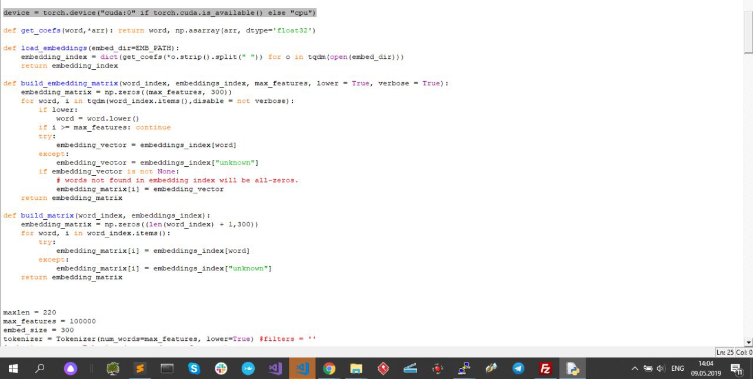The width and height of the screenshot is (753, 379).
Task: Click the red comment about all-zeros
Action: [x=177, y=180]
